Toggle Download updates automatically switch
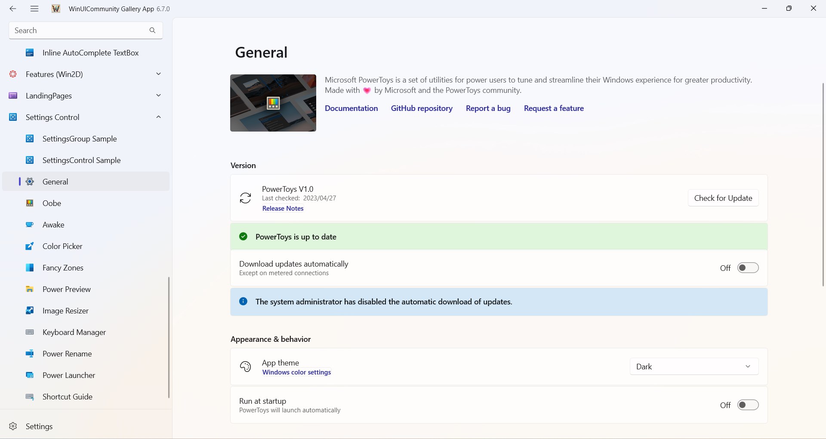 click(x=748, y=268)
